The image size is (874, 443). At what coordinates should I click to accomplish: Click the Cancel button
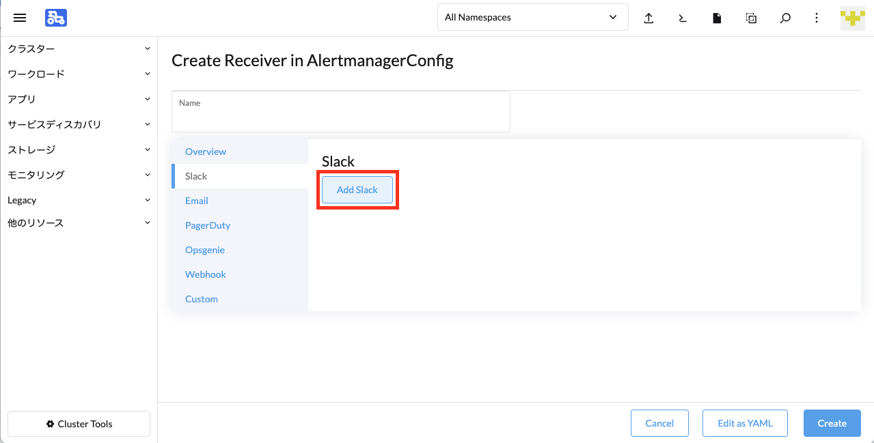659,423
